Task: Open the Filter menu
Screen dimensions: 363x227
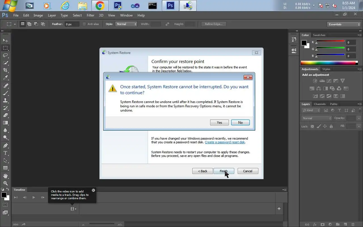Action: coord(90,15)
